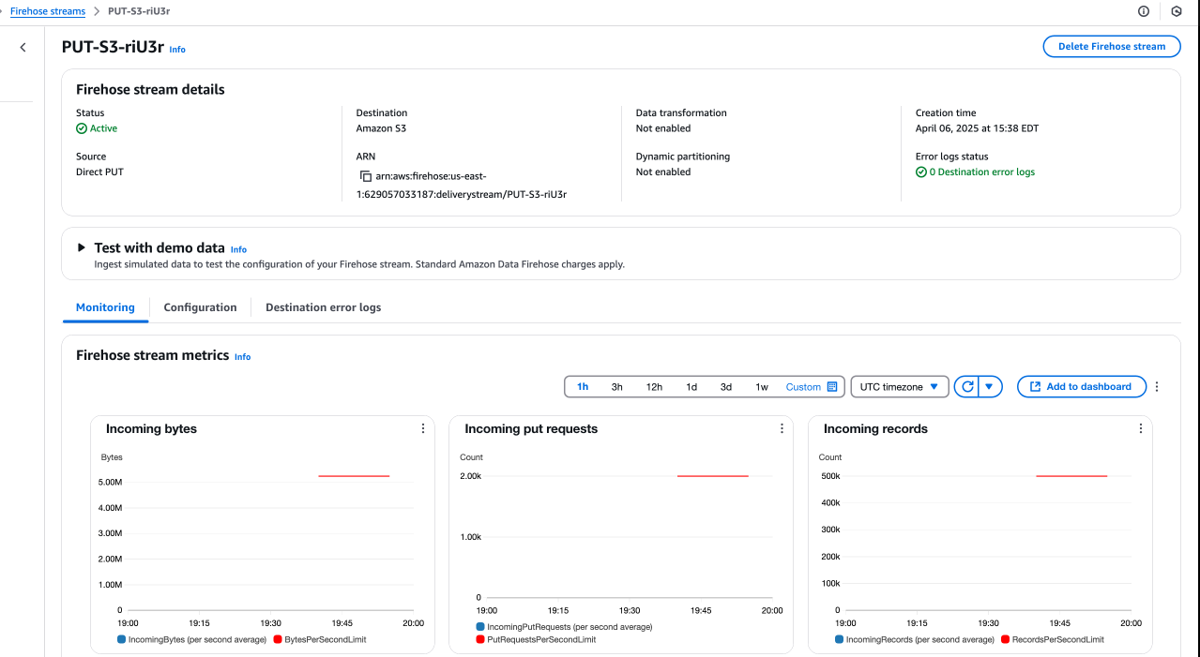Switch to the Configuration tab

click(200, 307)
